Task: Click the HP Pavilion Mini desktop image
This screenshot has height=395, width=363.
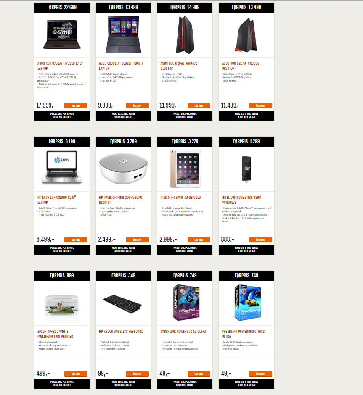Action: click(x=123, y=168)
